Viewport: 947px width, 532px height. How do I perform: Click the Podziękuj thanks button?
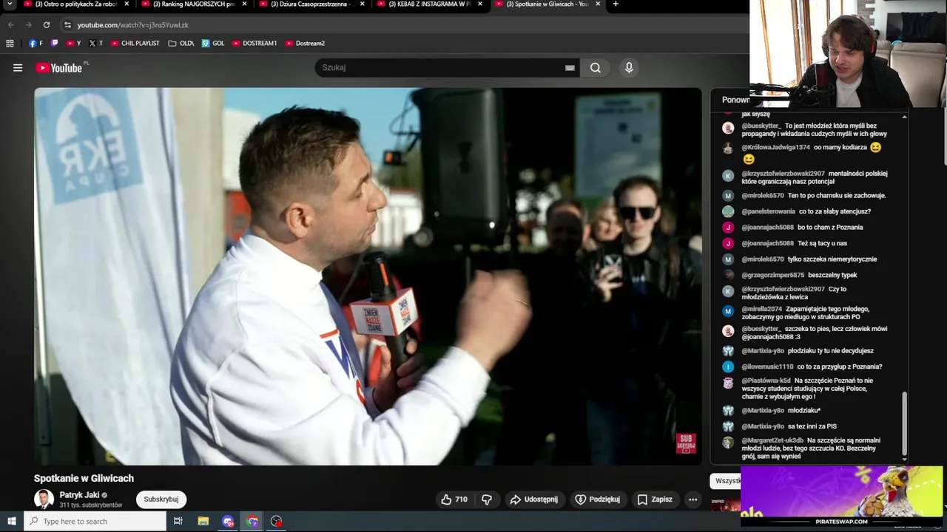pyautogui.click(x=597, y=499)
